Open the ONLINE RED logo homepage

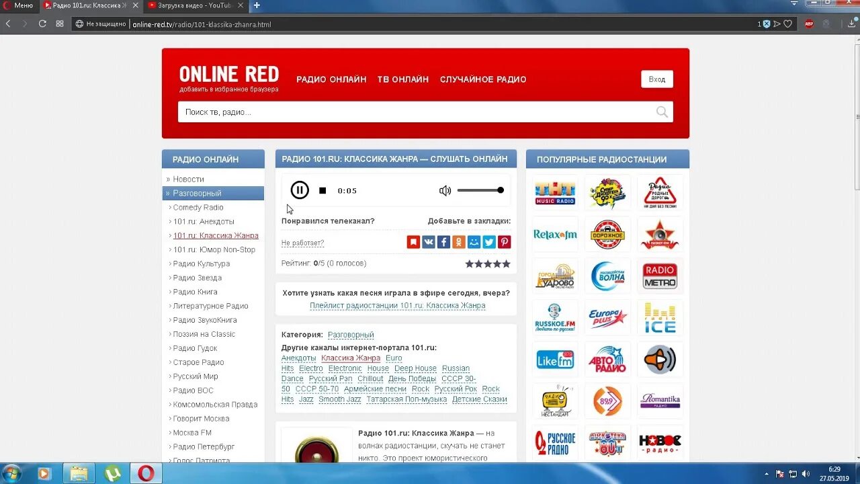[229, 74]
